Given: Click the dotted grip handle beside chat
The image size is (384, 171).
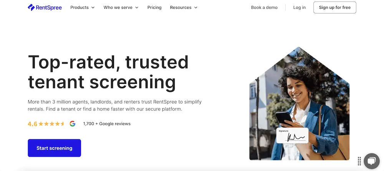Looking at the screenshot, I should pyautogui.click(x=359, y=161).
